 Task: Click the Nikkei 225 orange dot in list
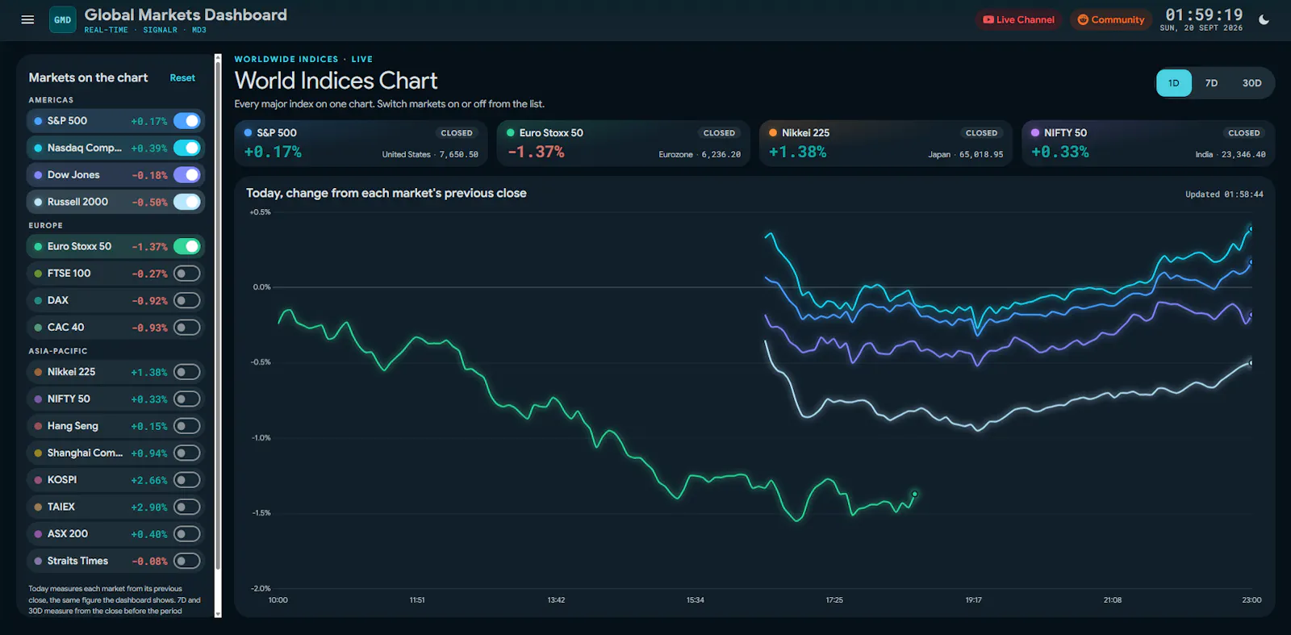tap(38, 372)
